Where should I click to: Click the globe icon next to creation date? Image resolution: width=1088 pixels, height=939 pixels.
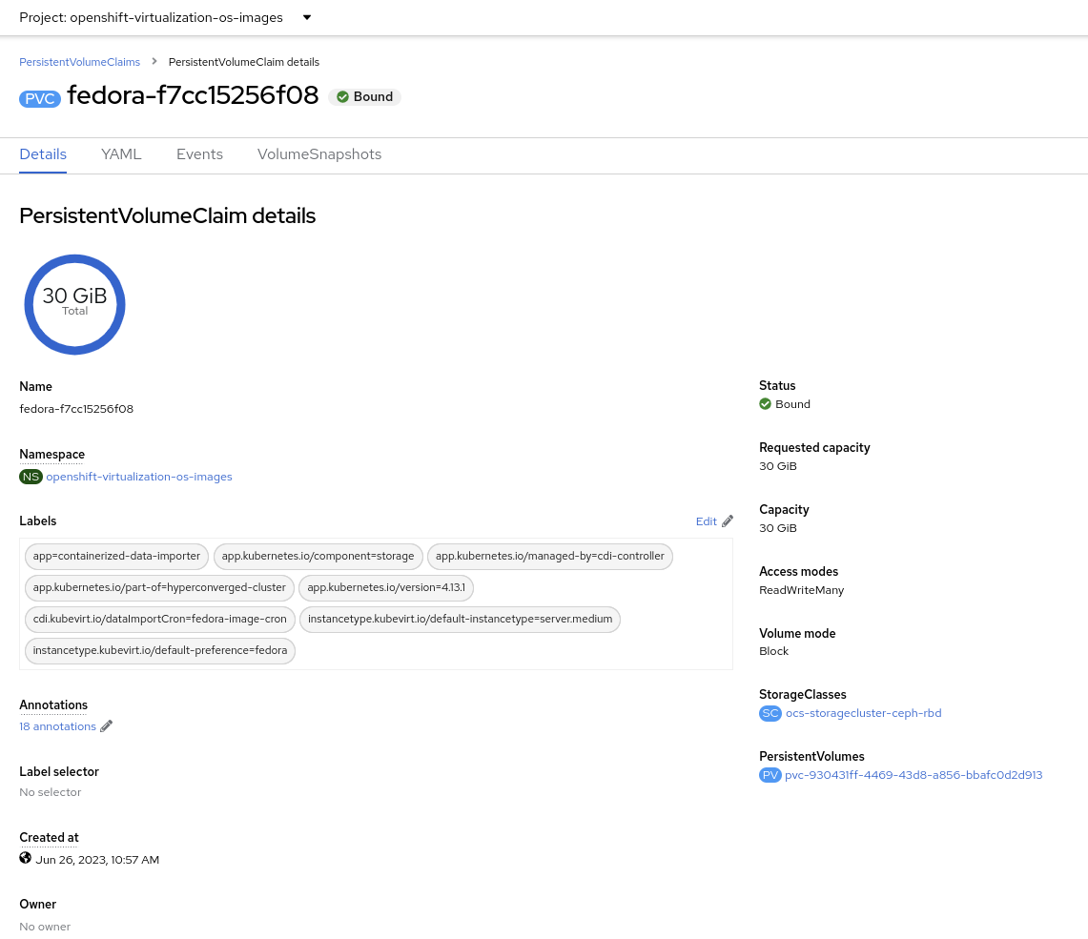click(x=26, y=859)
